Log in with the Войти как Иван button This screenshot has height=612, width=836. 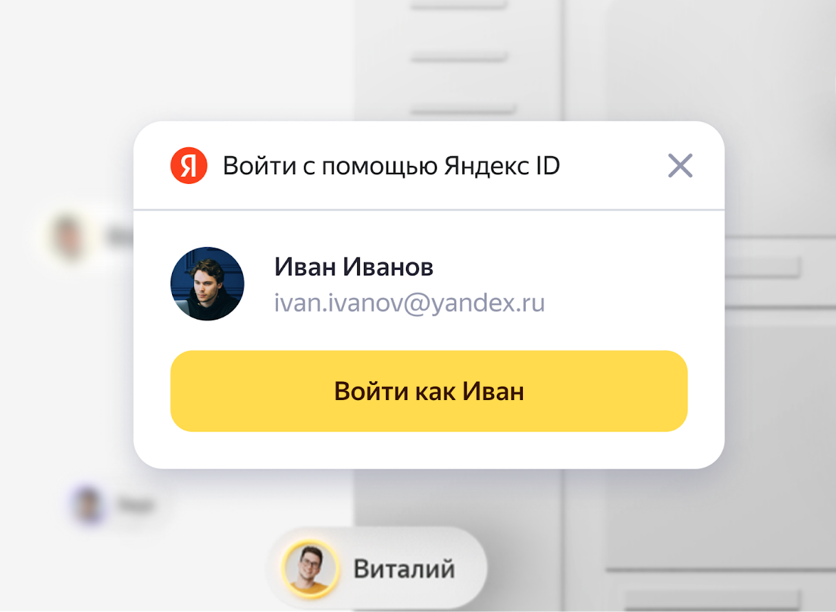tap(429, 391)
